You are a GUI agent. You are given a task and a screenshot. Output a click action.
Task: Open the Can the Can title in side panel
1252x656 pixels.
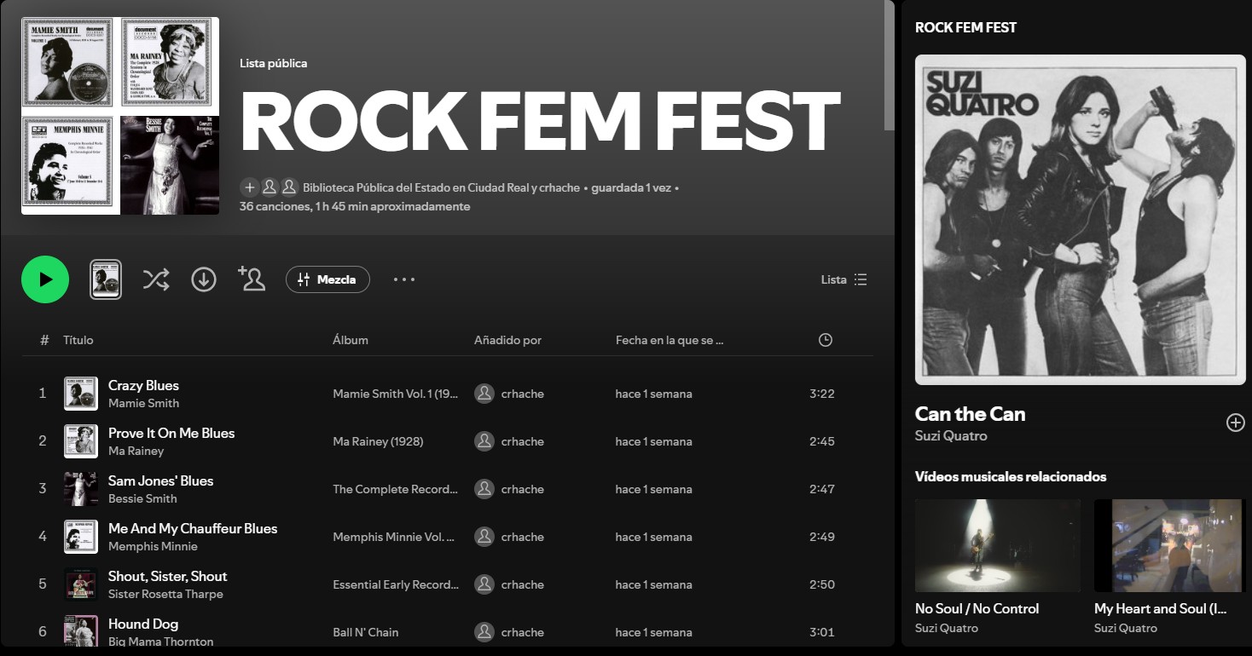[971, 414]
